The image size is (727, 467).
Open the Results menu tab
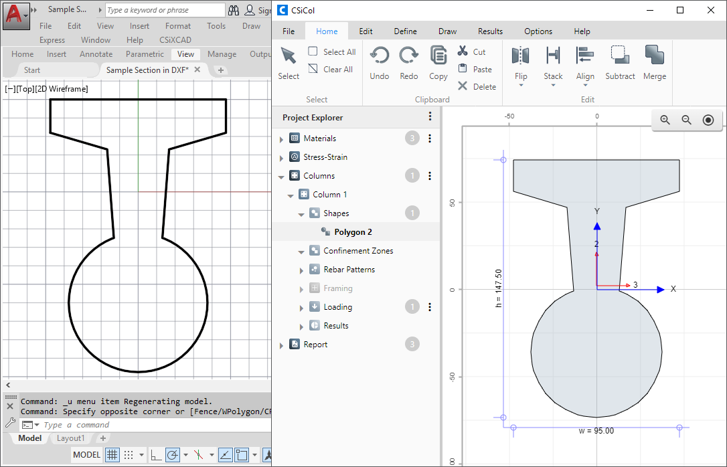[x=490, y=31]
